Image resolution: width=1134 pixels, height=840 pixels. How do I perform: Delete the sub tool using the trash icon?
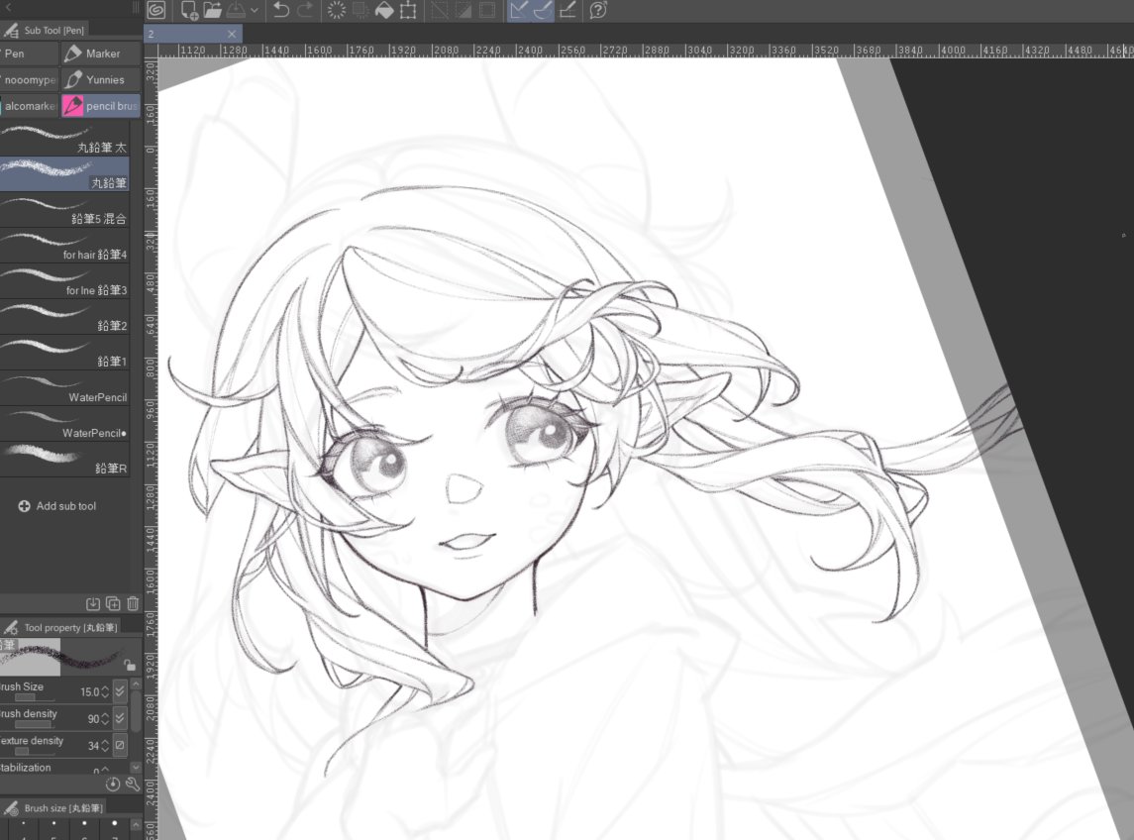[132, 601]
